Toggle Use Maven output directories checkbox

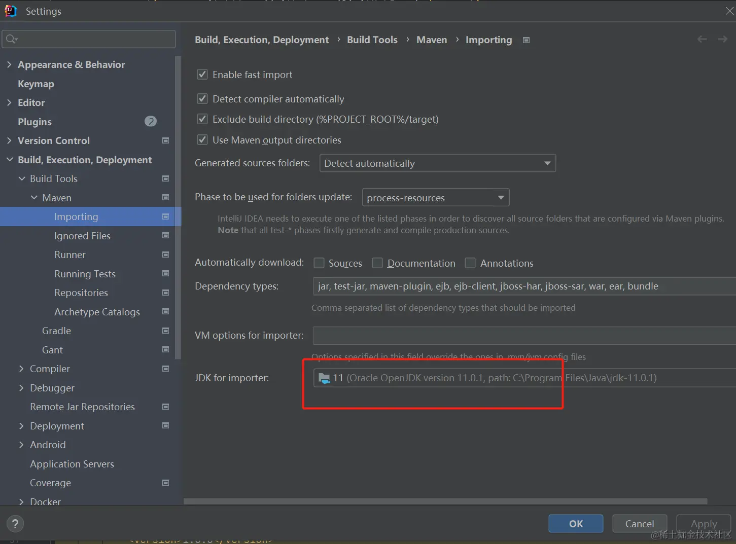click(x=202, y=139)
